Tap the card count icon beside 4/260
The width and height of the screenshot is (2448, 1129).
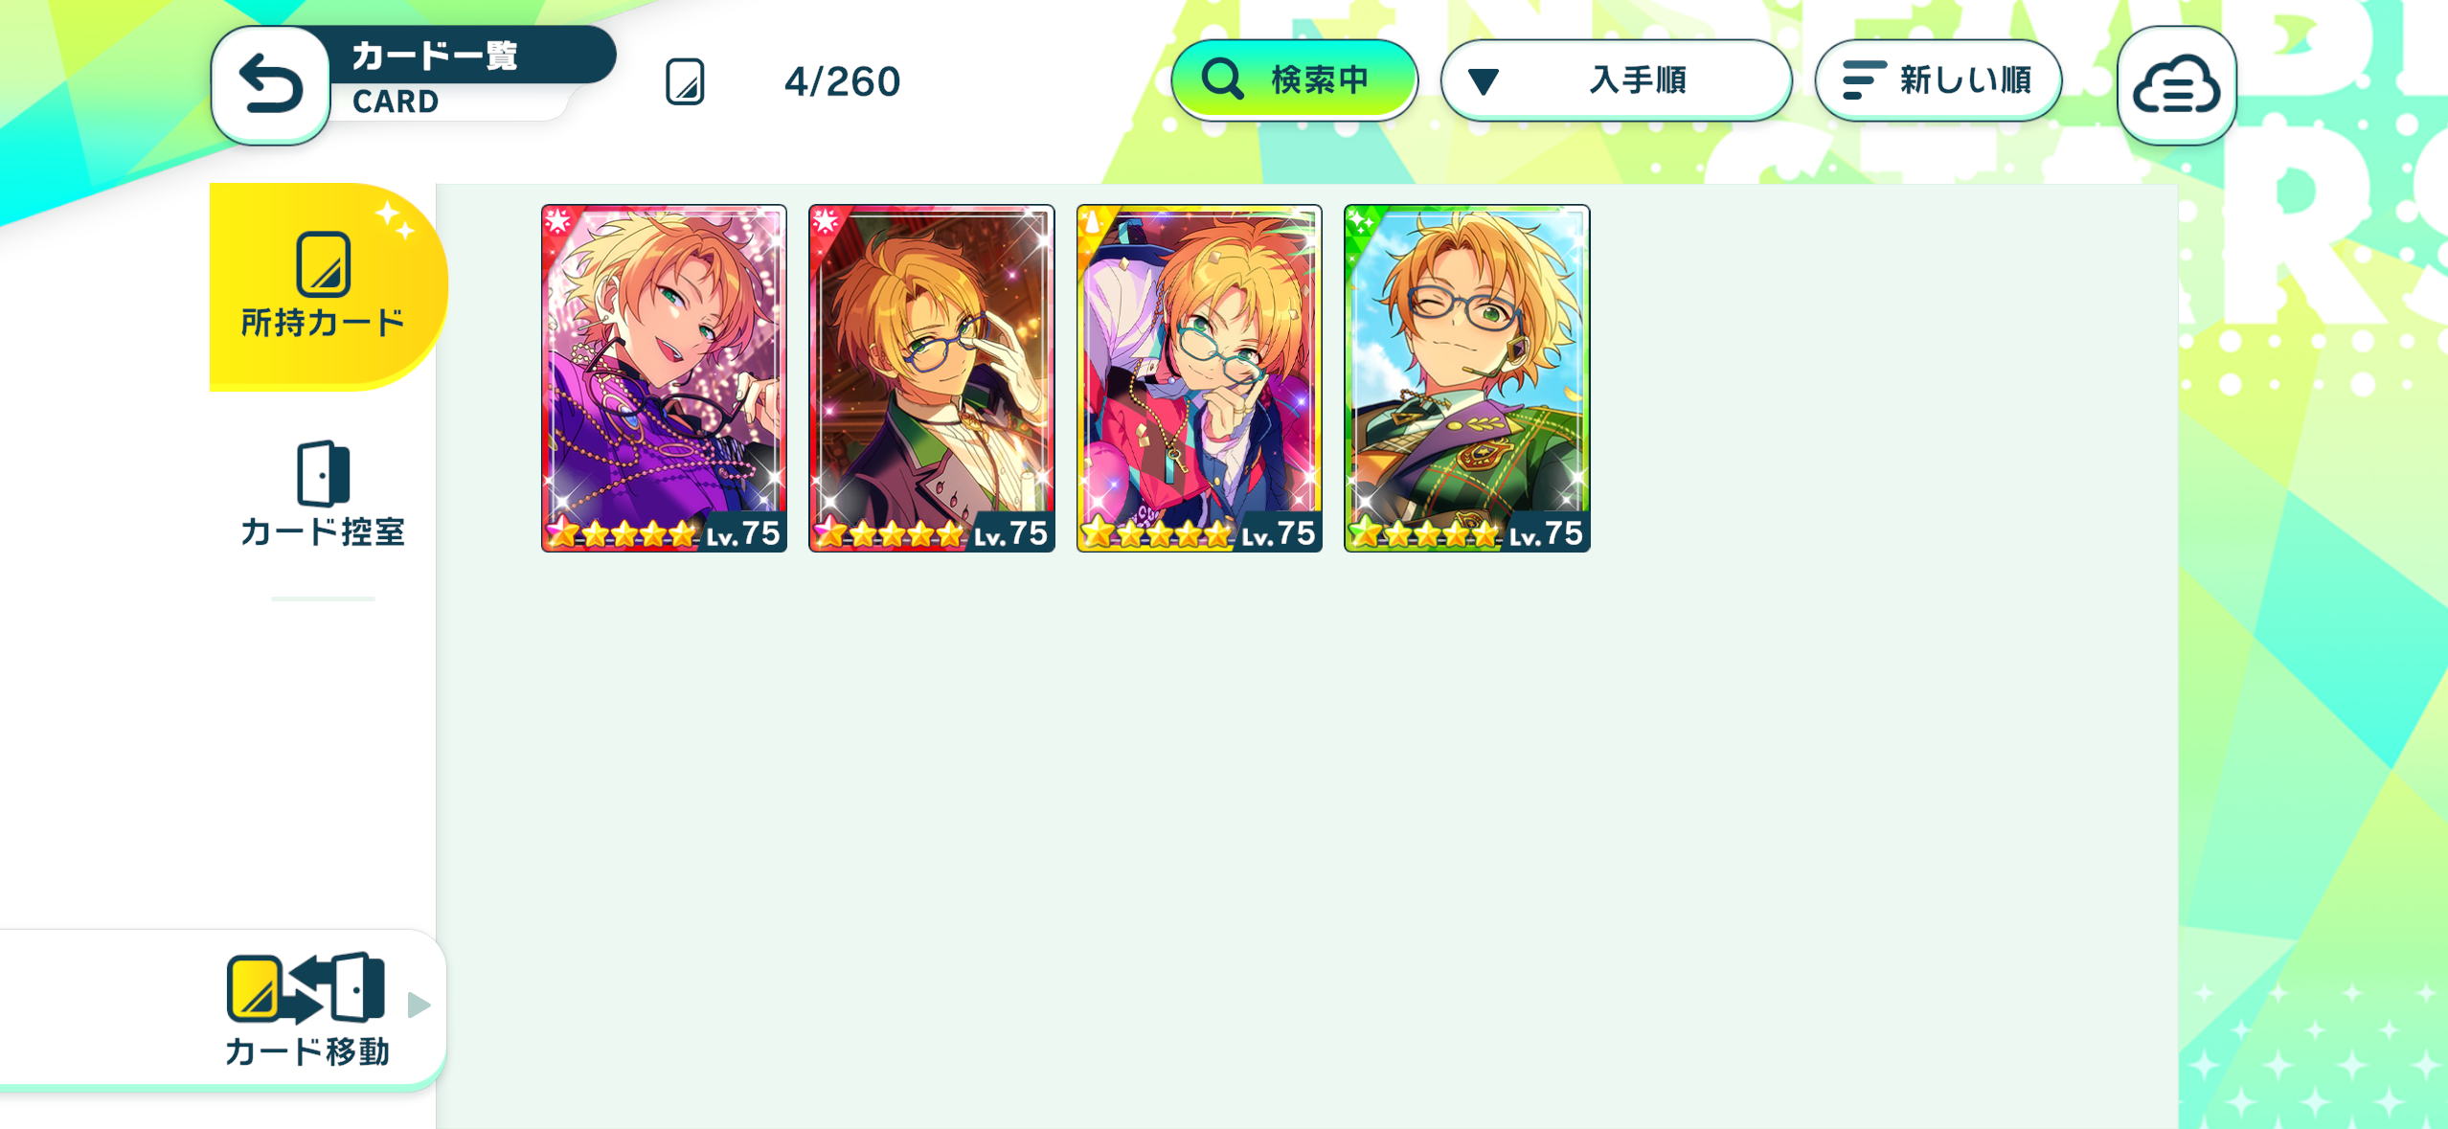[685, 81]
